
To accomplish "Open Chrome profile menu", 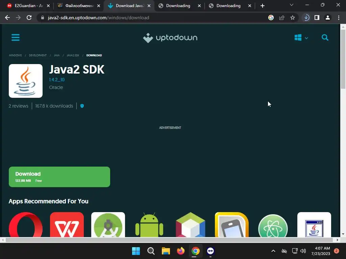I will [x=328, y=18].
